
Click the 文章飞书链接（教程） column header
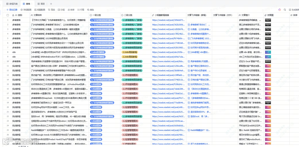199,15
